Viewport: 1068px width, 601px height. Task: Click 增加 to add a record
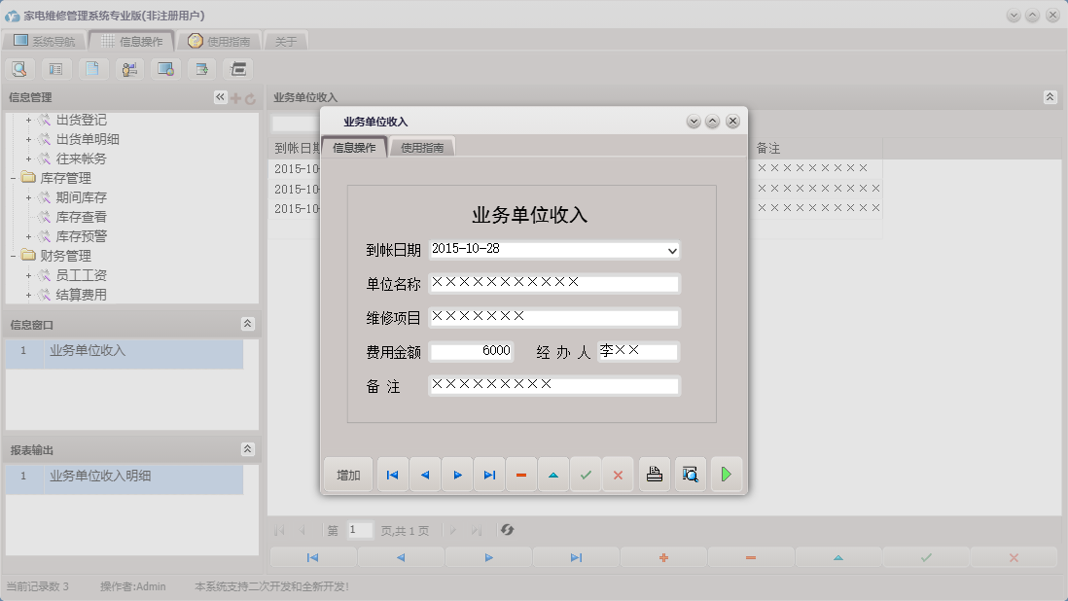tap(347, 474)
